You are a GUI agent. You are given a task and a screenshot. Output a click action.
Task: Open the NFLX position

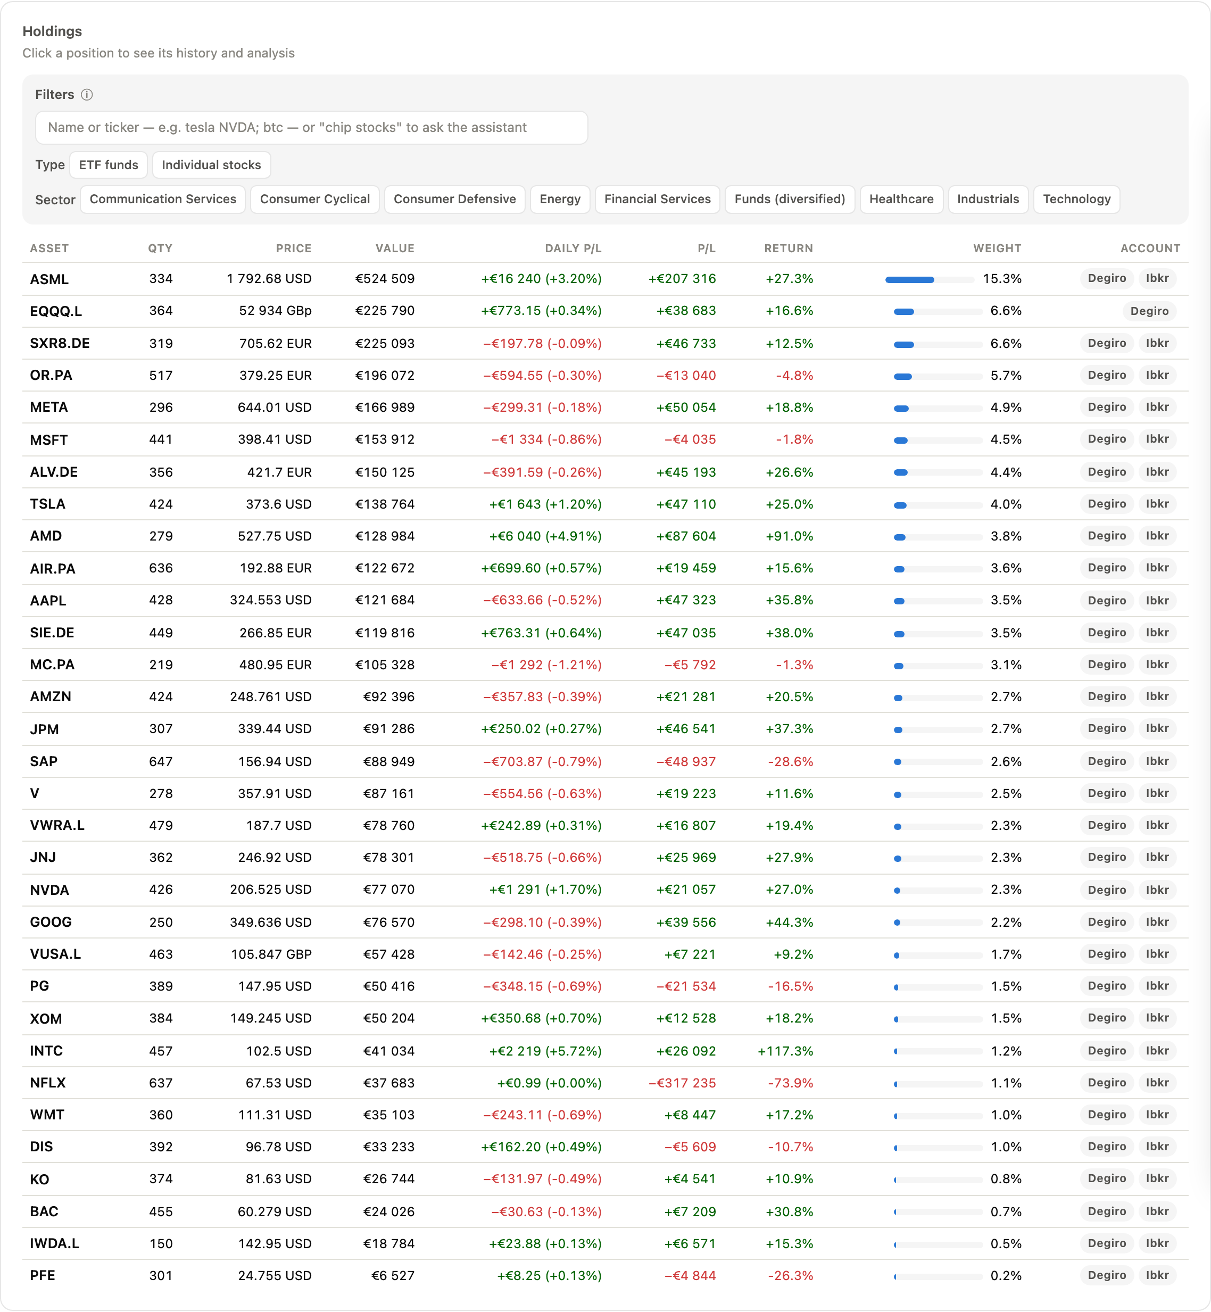point(605,1083)
